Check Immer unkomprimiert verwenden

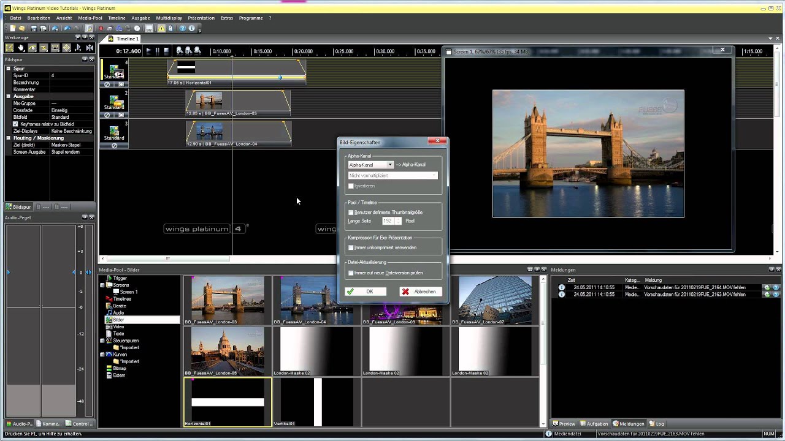click(x=351, y=247)
